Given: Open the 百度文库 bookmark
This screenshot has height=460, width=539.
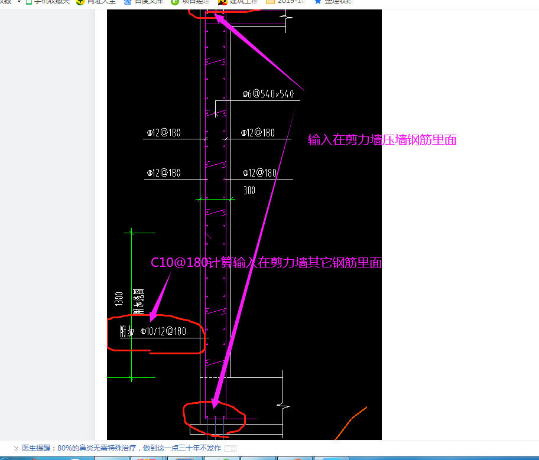Looking at the screenshot, I should tap(144, 2).
